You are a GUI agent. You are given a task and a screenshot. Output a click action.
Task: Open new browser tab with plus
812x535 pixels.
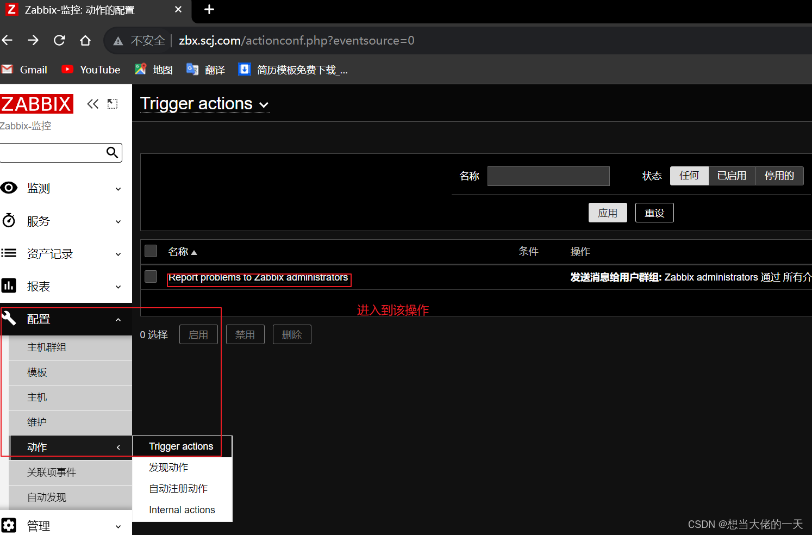coord(209,9)
